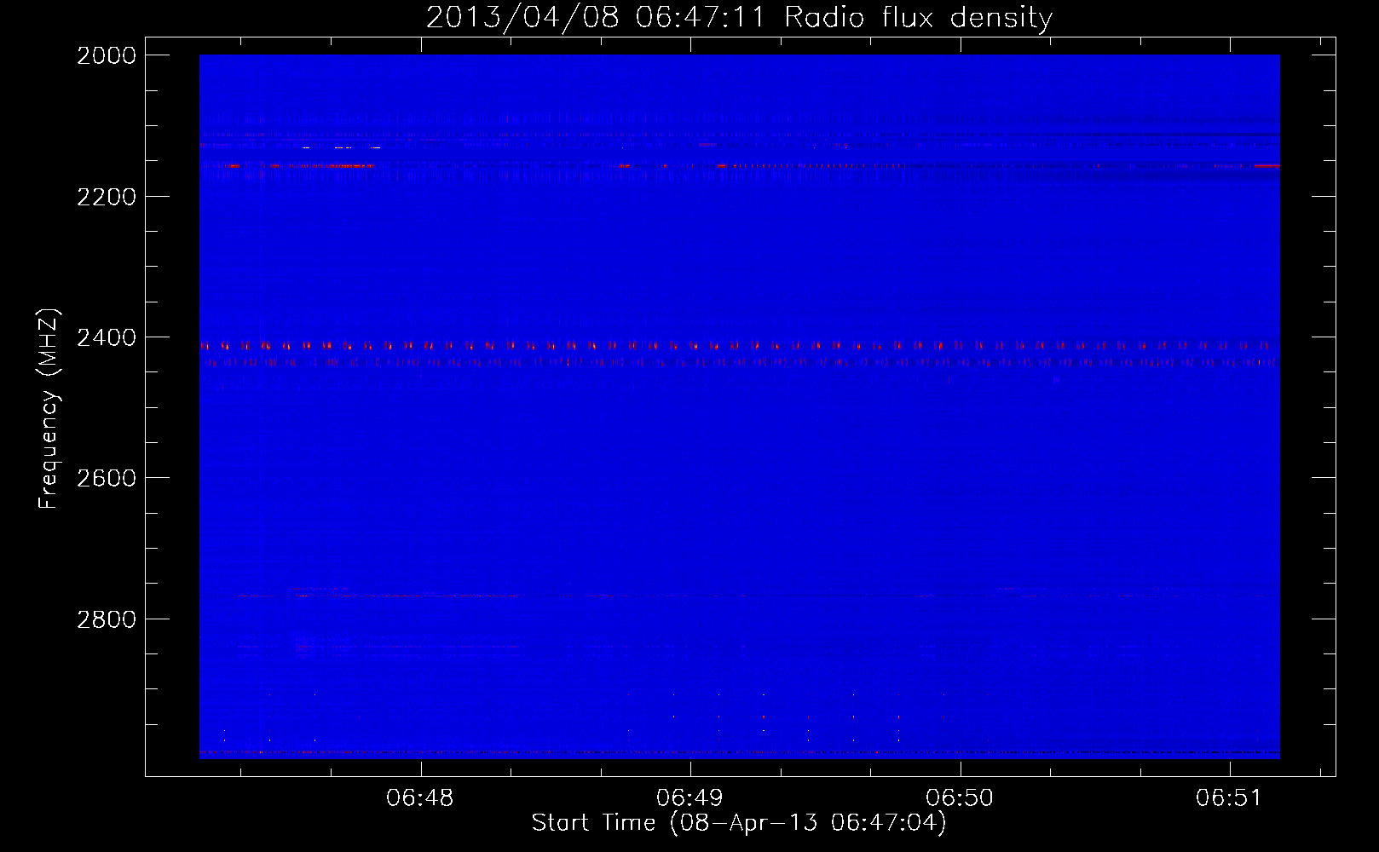
Task: Click the 2200 frequency tick label
Action: tap(107, 197)
